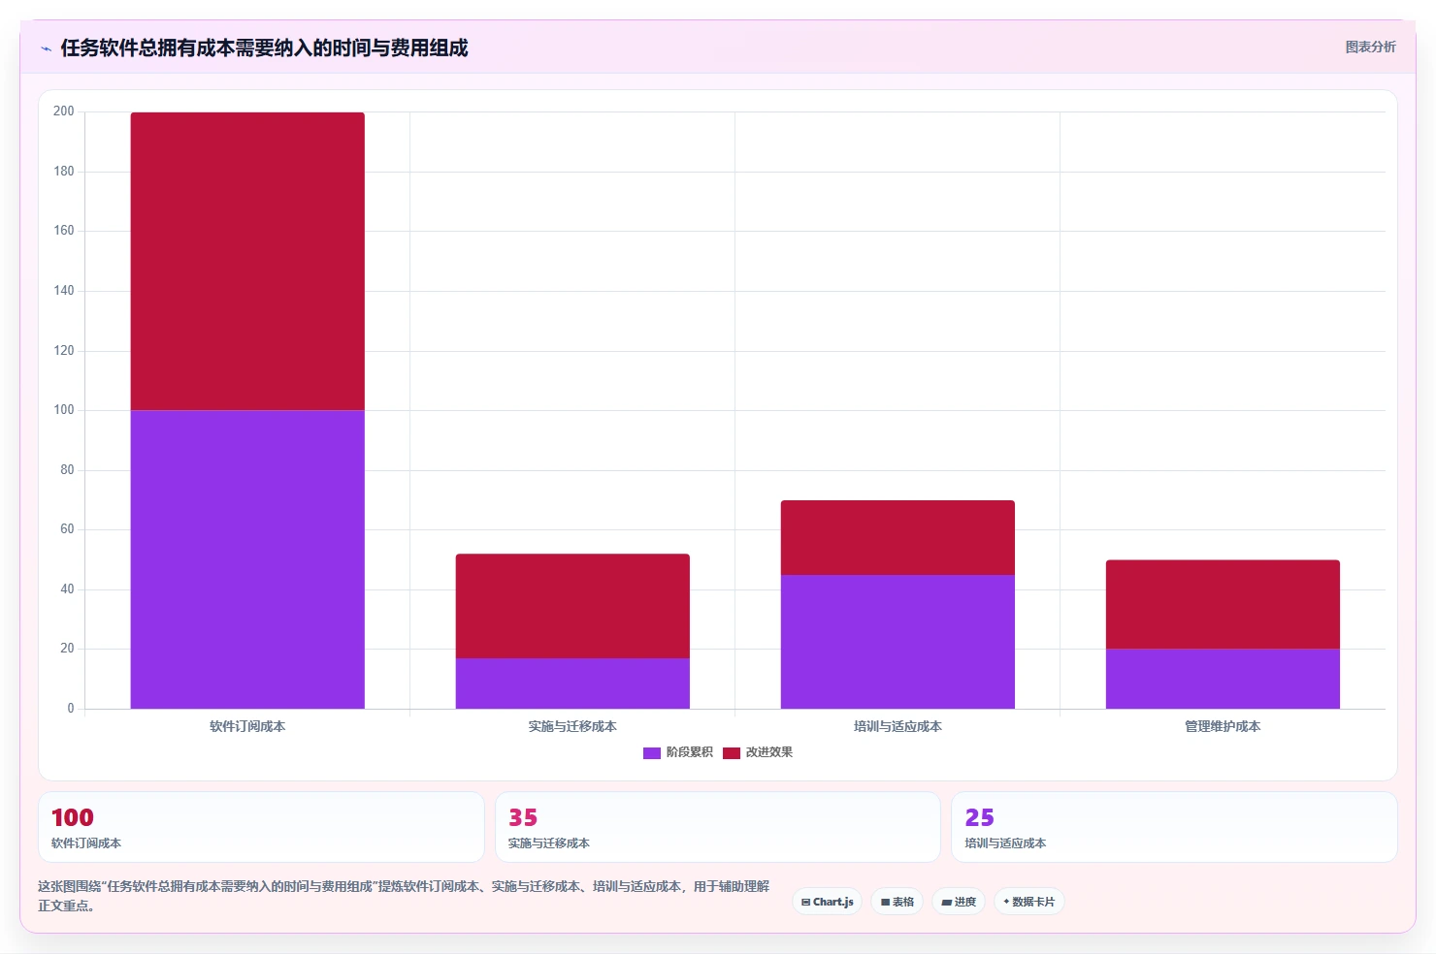Click the purple 管理维护成本 bar segment
The image size is (1436, 954).
coord(1223,679)
